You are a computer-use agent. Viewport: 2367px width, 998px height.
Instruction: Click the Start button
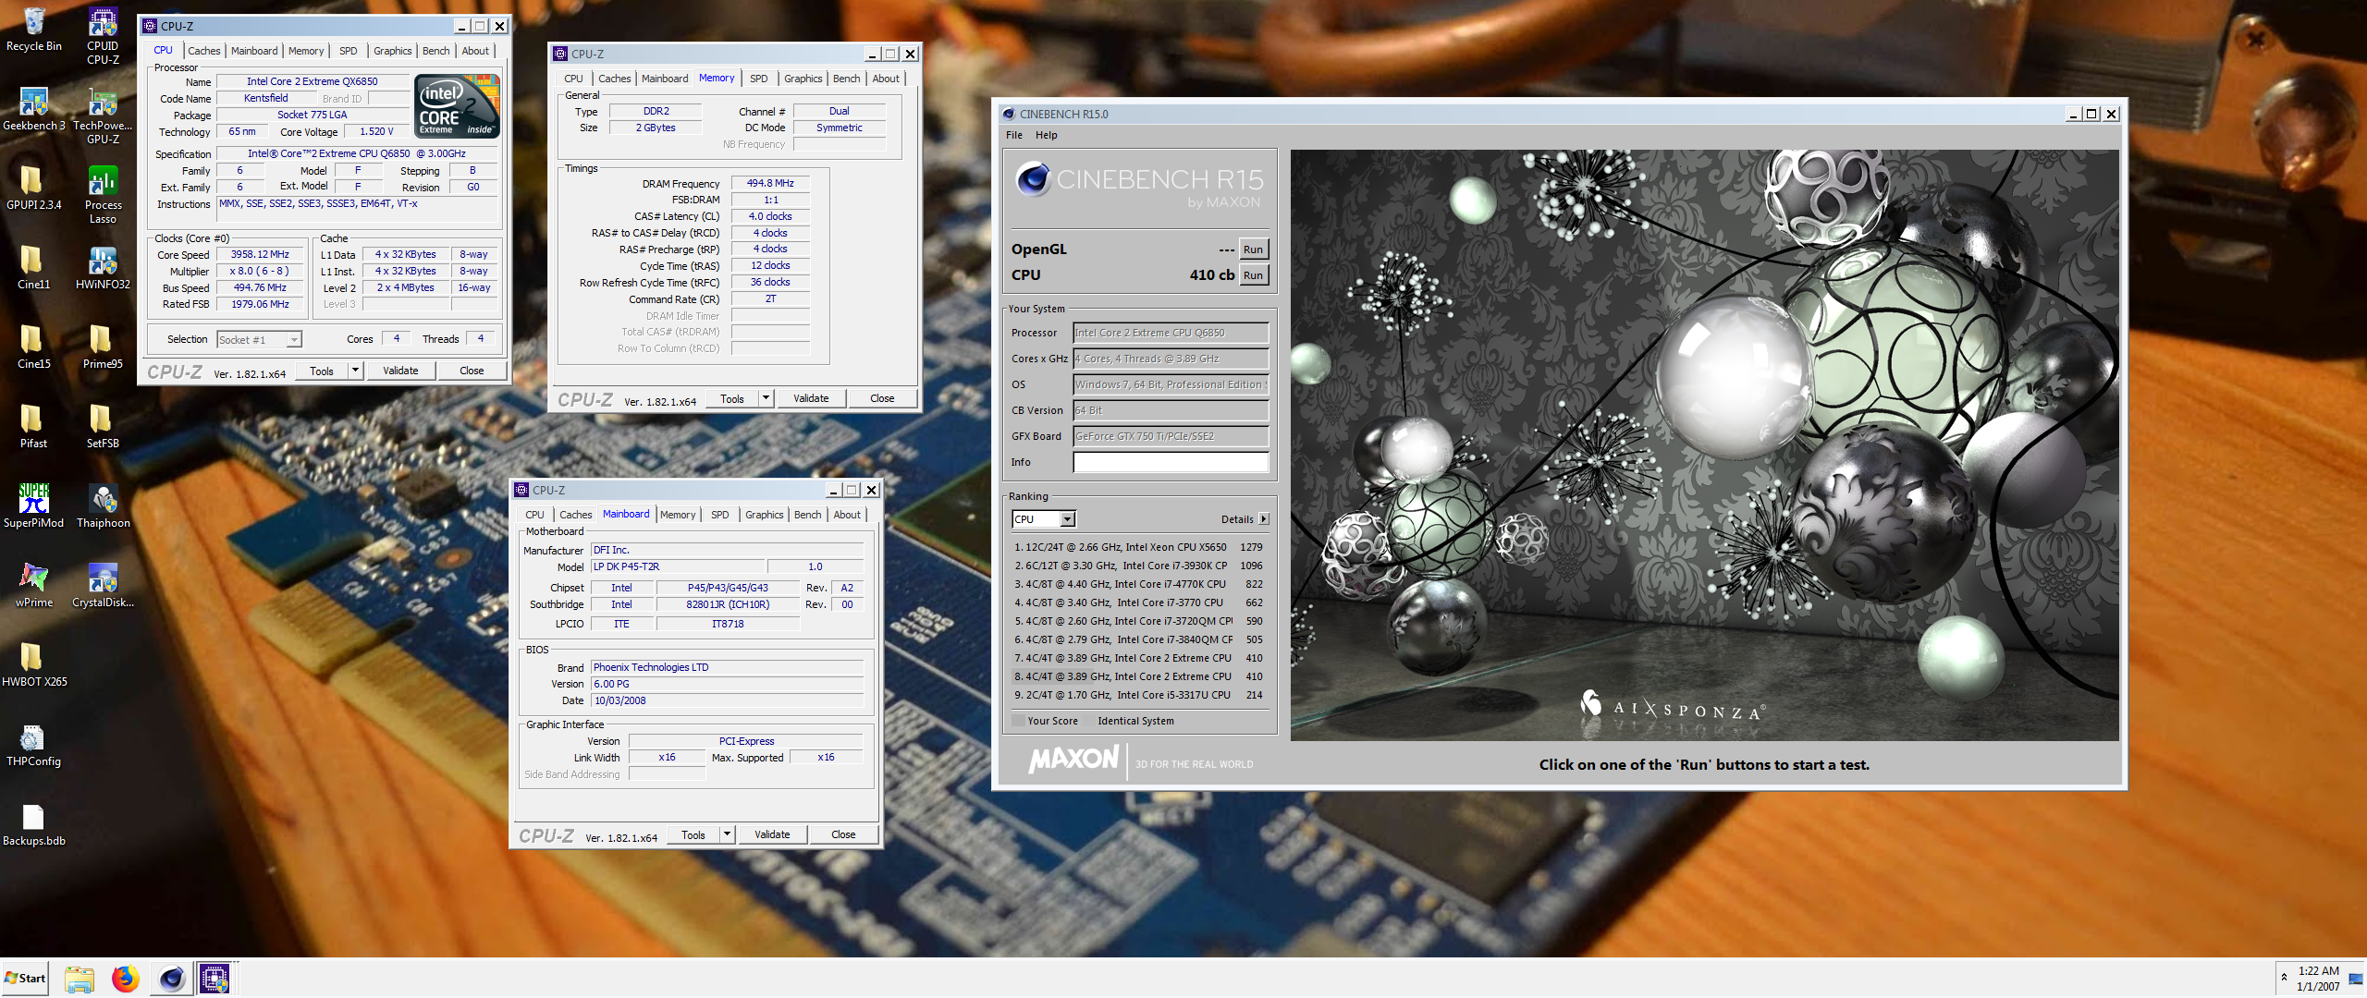tap(25, 979)
